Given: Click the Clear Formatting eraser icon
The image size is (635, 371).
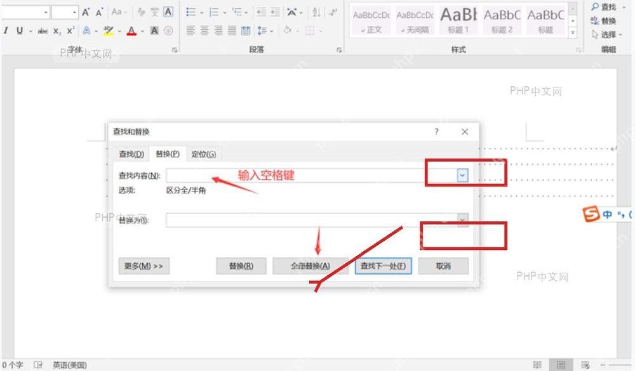Looking at the screenshot, I should click(x=141, y=12).
